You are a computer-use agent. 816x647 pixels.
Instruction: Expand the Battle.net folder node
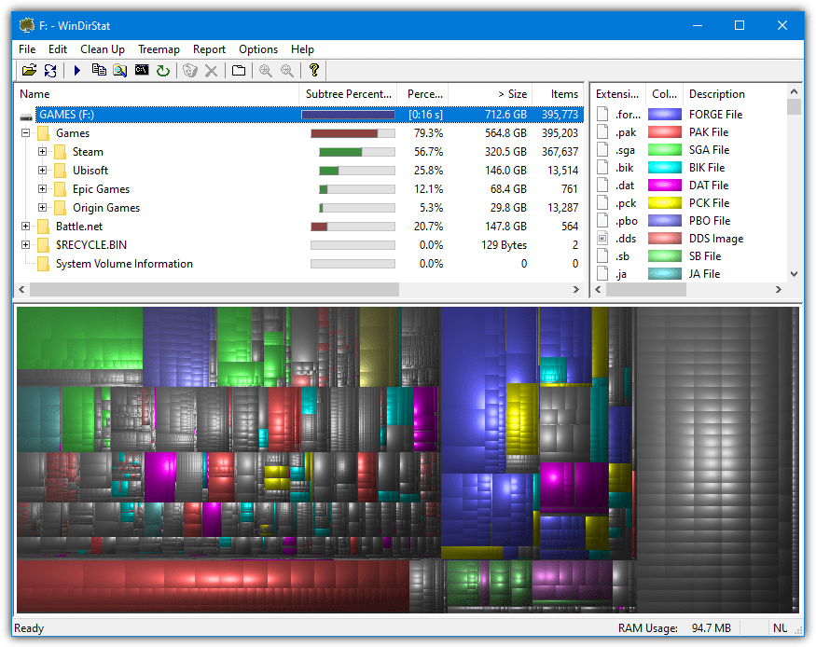click(x=25, y=227)
